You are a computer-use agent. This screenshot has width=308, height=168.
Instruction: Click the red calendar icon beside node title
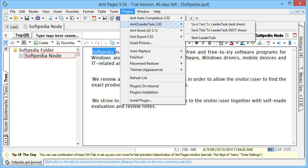295,35
